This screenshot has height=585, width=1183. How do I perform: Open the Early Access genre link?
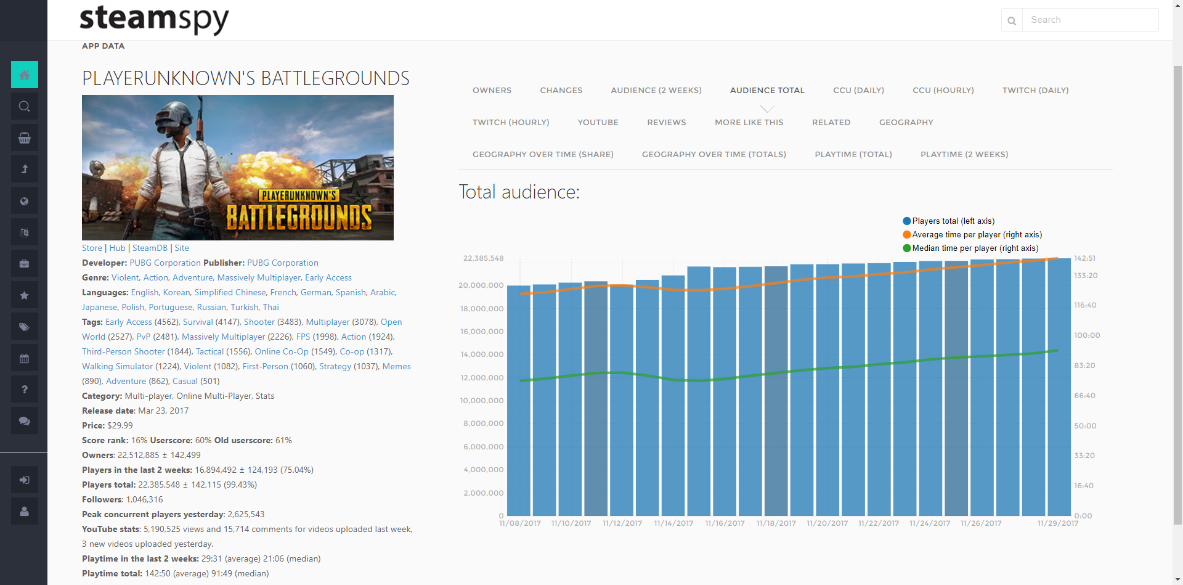328,277
